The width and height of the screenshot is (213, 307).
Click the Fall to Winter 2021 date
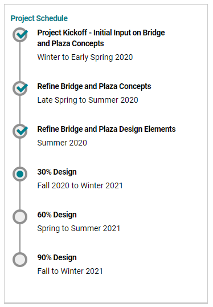pyautogui.click(x=70, y=271)
